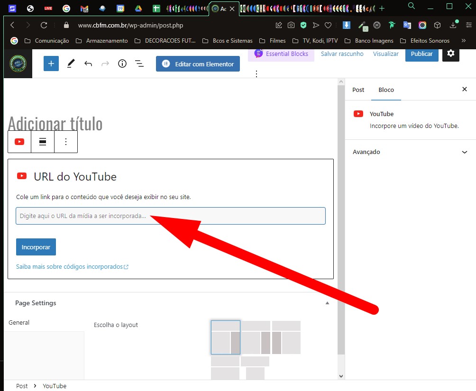The width and height of the screenshot is (476, 391).
Task: Search tabs with magnifier icon
Action: 412,6
